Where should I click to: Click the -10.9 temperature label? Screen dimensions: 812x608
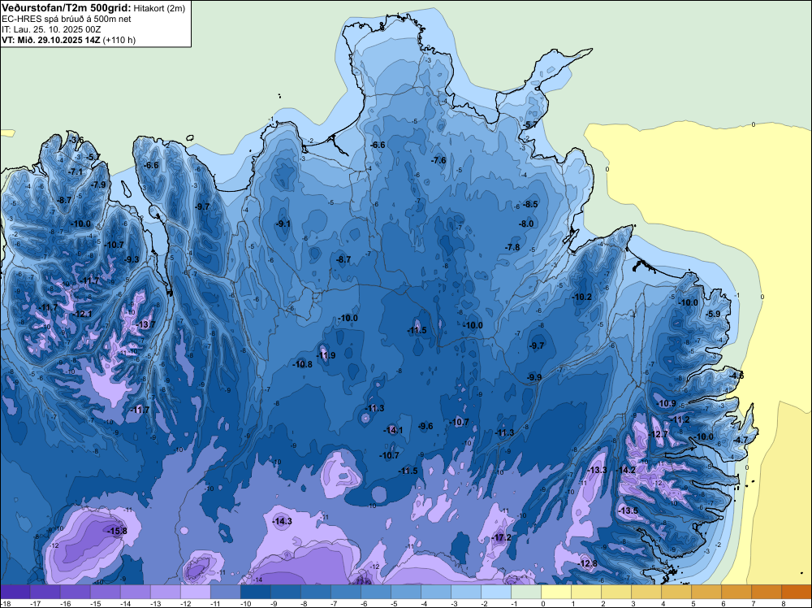tap(667, 403)
